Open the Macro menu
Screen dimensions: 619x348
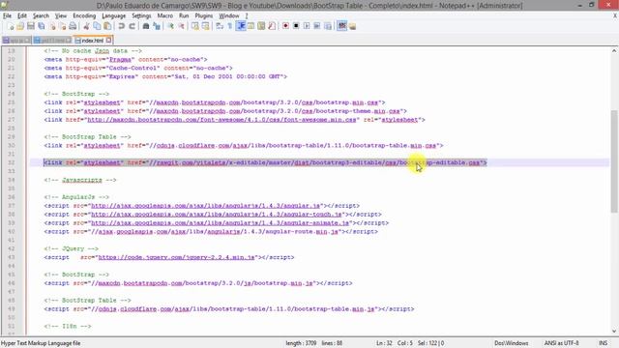click(x=165, y=15)
